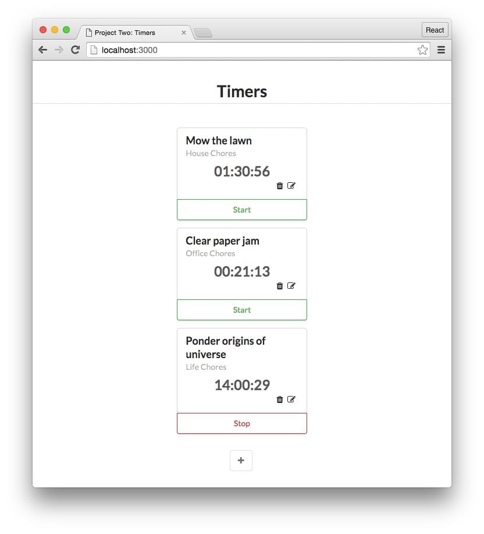Image resolution: width=484 pixels, height=534 pixels.
Task: Go back to the previous page
Action: 43,49
